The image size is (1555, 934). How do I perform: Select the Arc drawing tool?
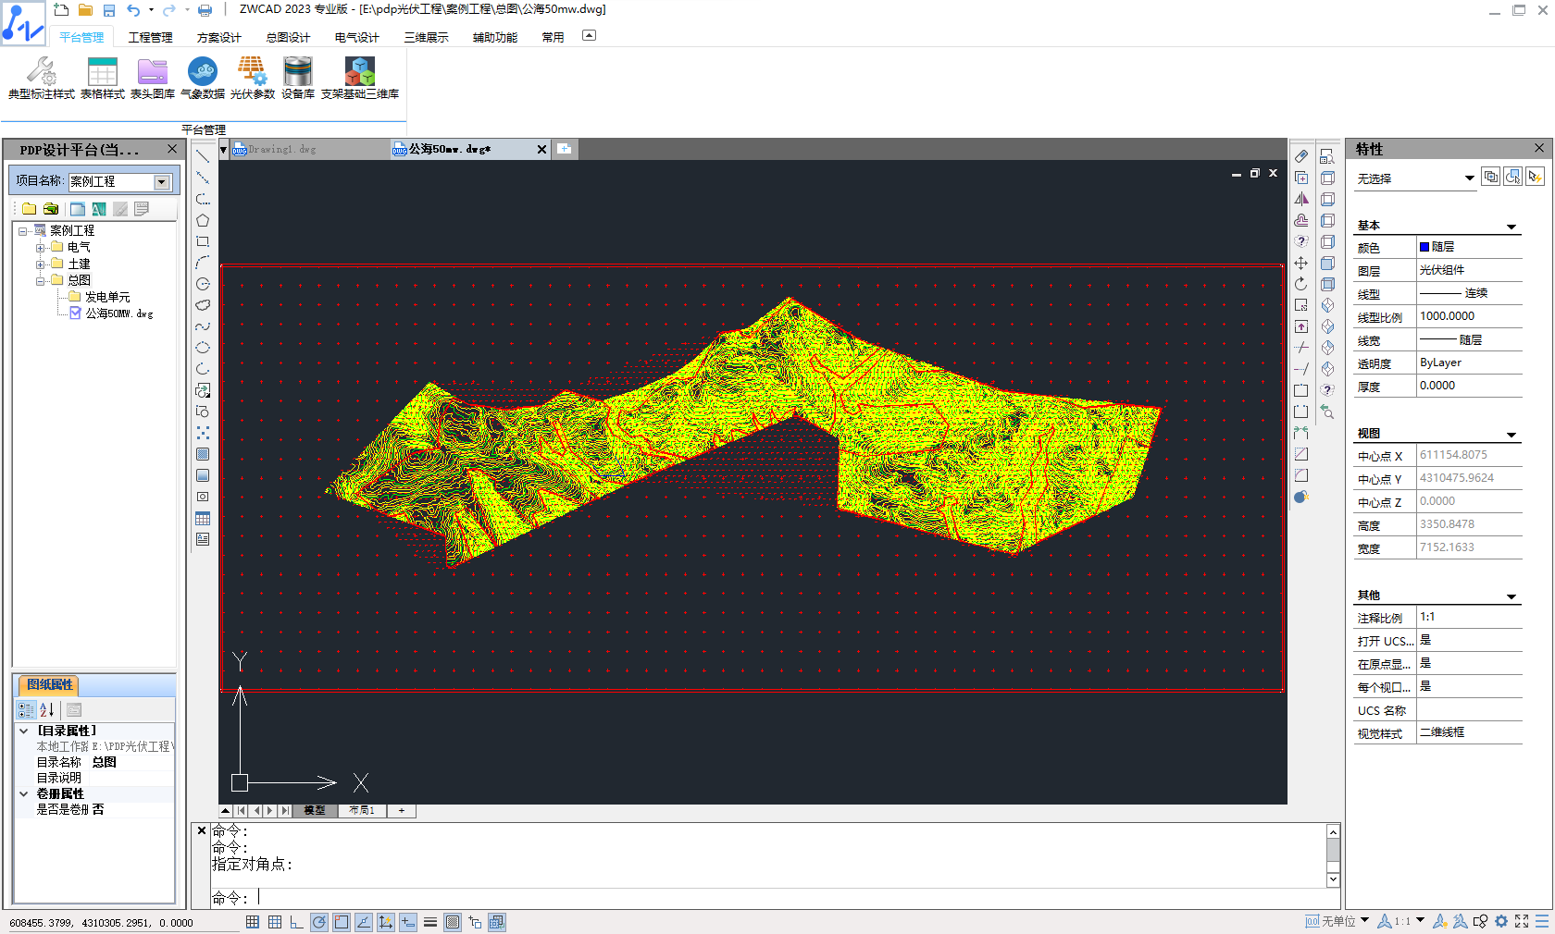203,263
